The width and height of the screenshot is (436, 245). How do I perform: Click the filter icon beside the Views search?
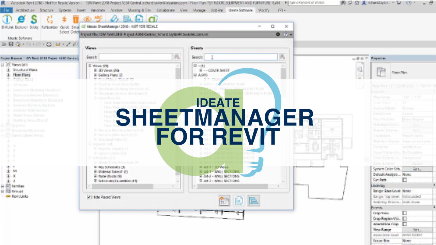[x=177, y=57]
